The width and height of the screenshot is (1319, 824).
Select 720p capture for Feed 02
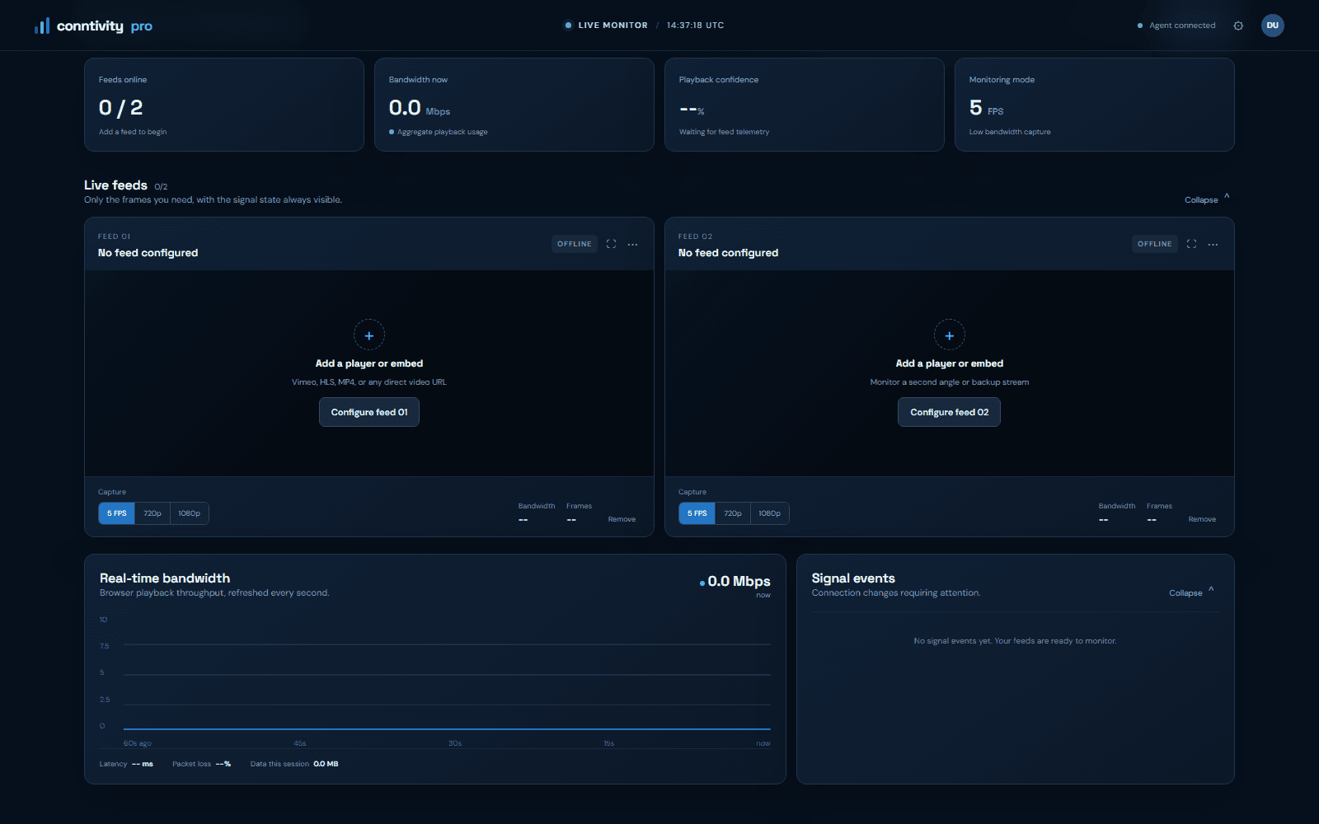tap(733, 513)
